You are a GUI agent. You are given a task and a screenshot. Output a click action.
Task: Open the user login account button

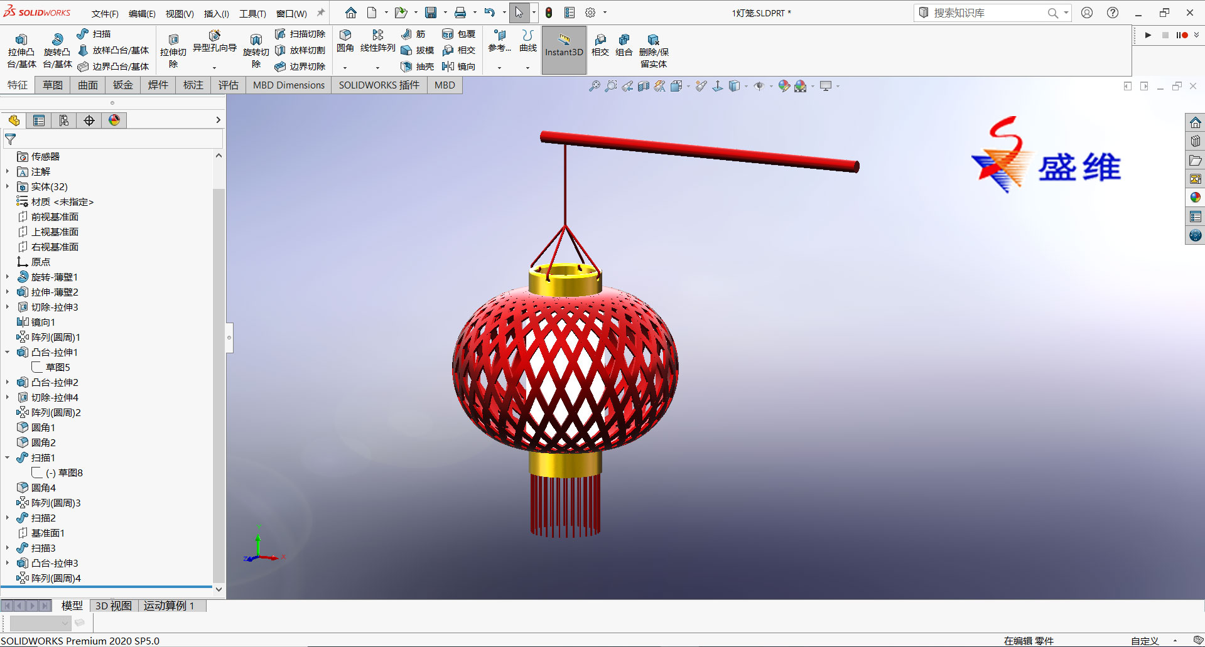(1087, 13)
